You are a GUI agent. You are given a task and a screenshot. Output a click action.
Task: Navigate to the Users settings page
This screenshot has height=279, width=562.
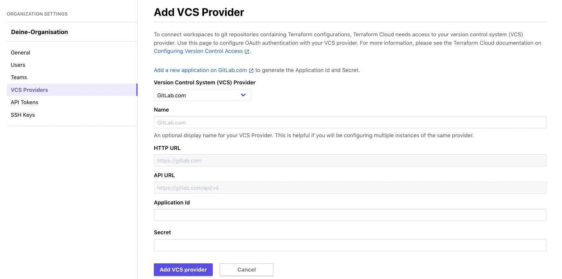point(18,65)
